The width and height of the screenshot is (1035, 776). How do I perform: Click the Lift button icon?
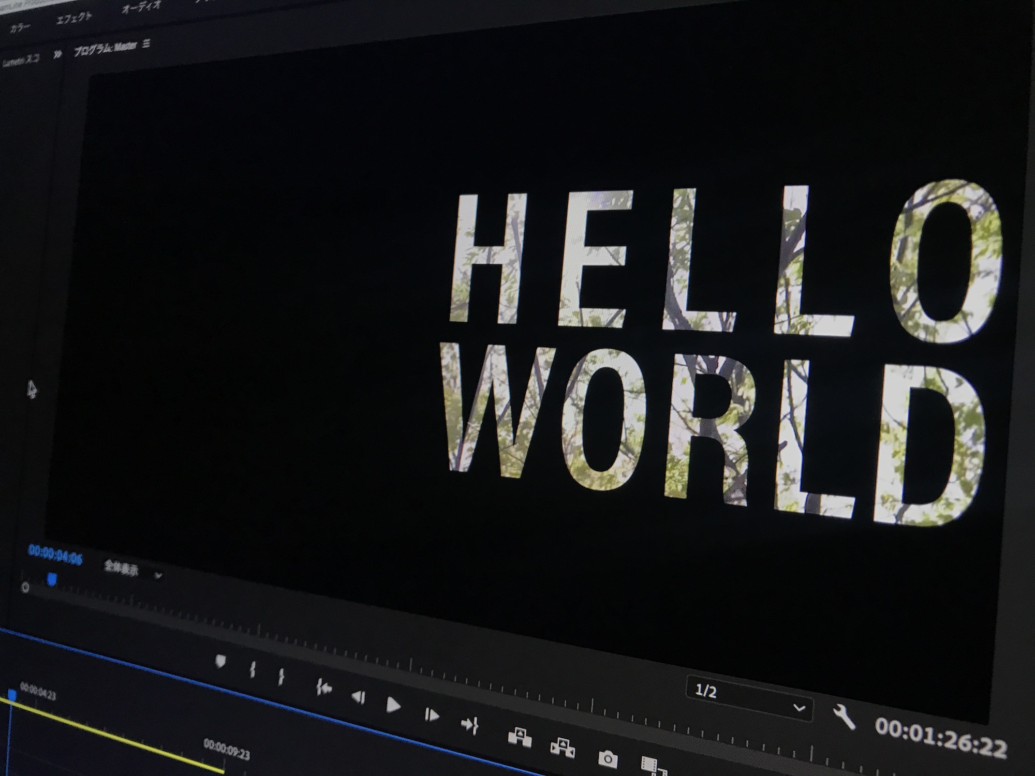[520, 737]
